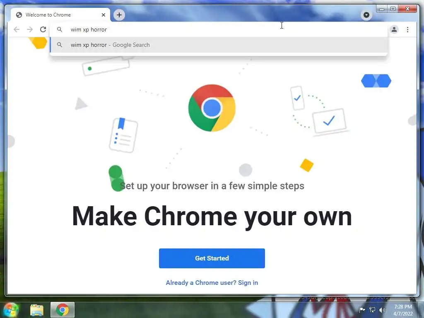Click Set up your browser subtitle text
The height and width of the screenshot is (318, 424).
click(212, 186)
